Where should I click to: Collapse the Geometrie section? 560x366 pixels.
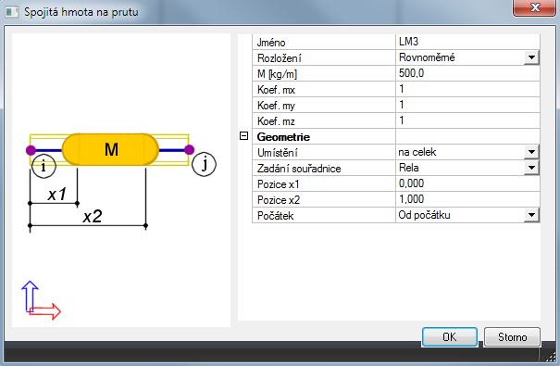tap(244, 136)
